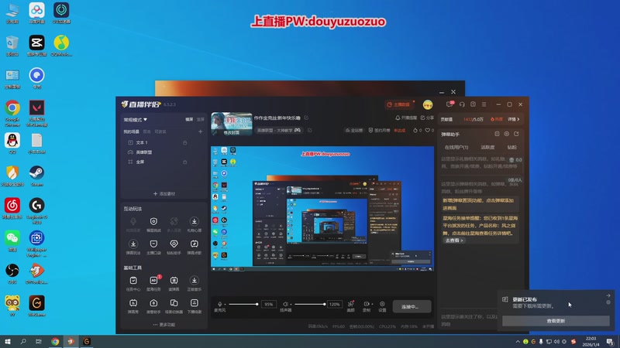Click 去查看 arrow in 星海任务 reminder
620x348 pixels.
tap(454, 241)
